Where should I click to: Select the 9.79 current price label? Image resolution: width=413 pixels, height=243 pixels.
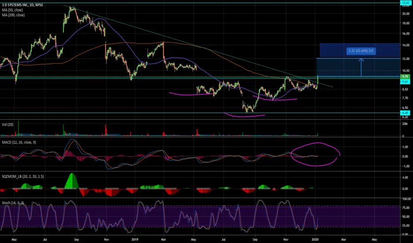(405, 76)
